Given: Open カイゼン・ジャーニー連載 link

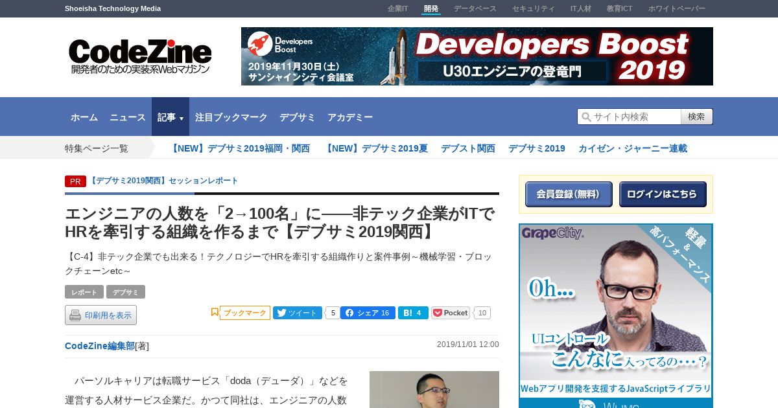Looking at the screenshot, I should pos(633,148).
